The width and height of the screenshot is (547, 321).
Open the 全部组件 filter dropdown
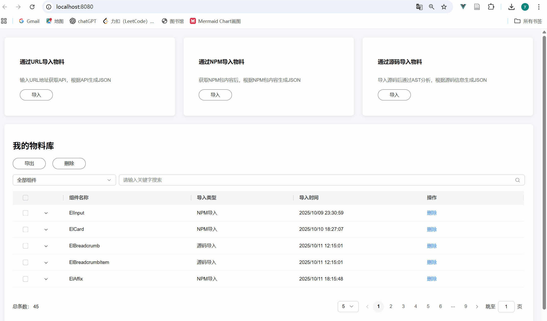64,180
